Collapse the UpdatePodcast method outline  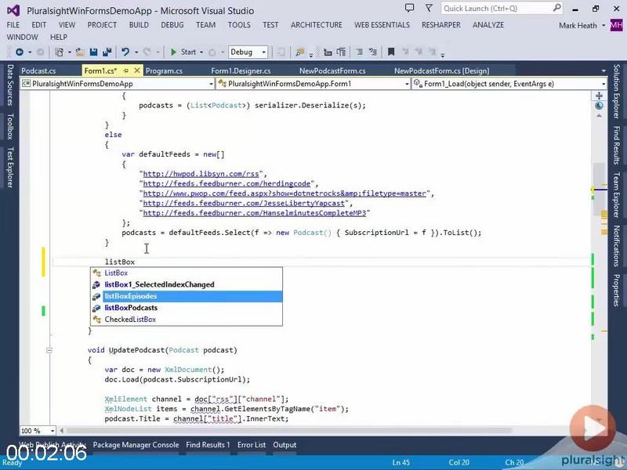tap(49, 350)
